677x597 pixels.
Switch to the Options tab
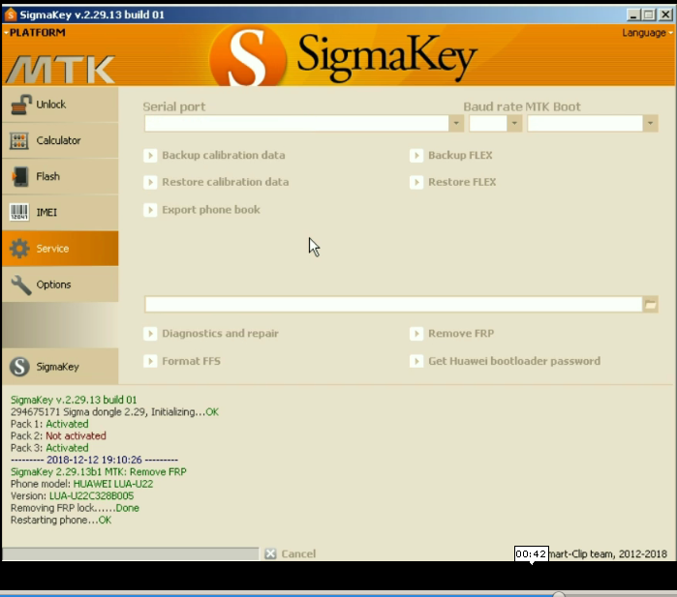point(60,284)
